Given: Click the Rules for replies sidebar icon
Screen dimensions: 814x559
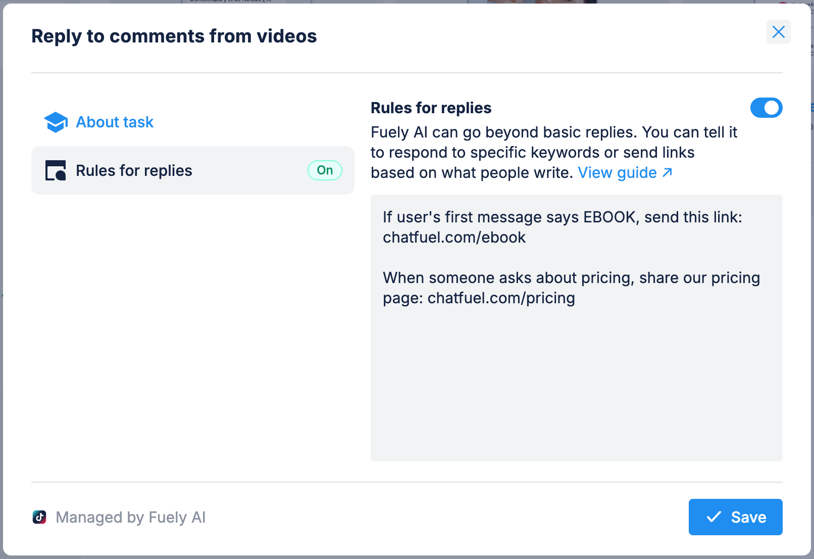Looking at the screenshot, I should [x=56, y=171].
